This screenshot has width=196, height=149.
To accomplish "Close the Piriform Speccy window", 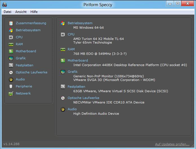I will (188, 3).
